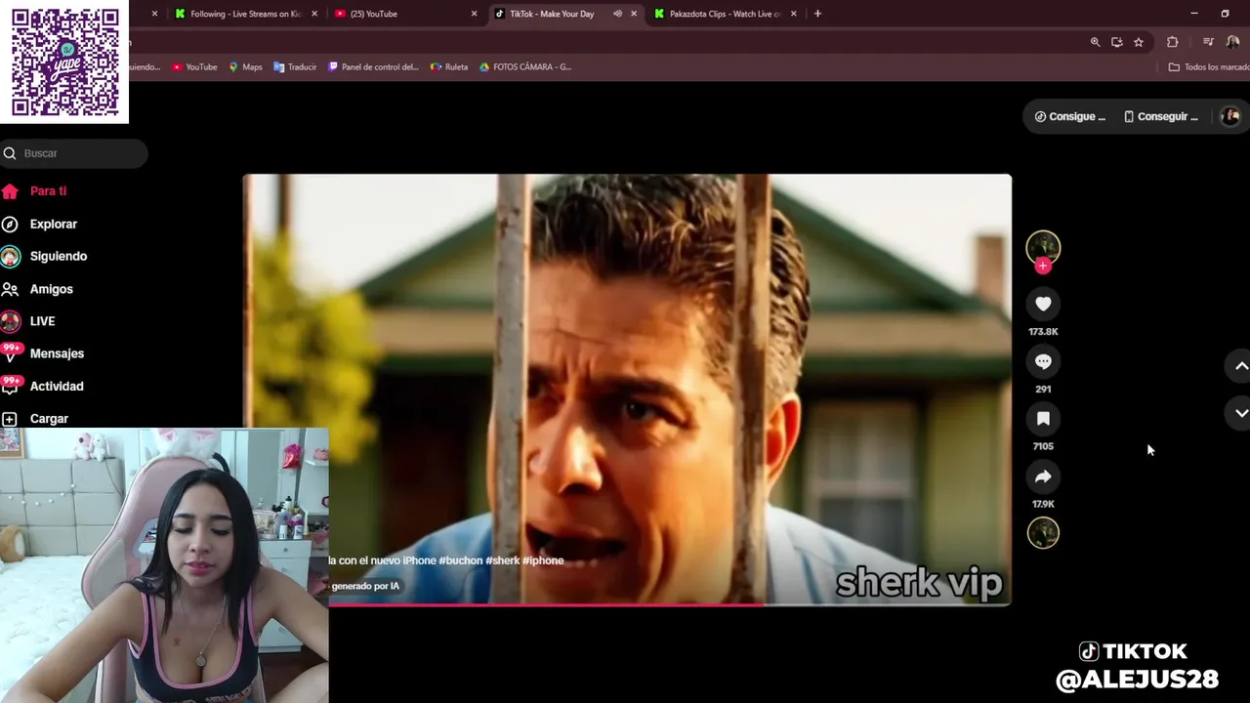
Task: Open the Amigos page
Action: tap(37, 289)
